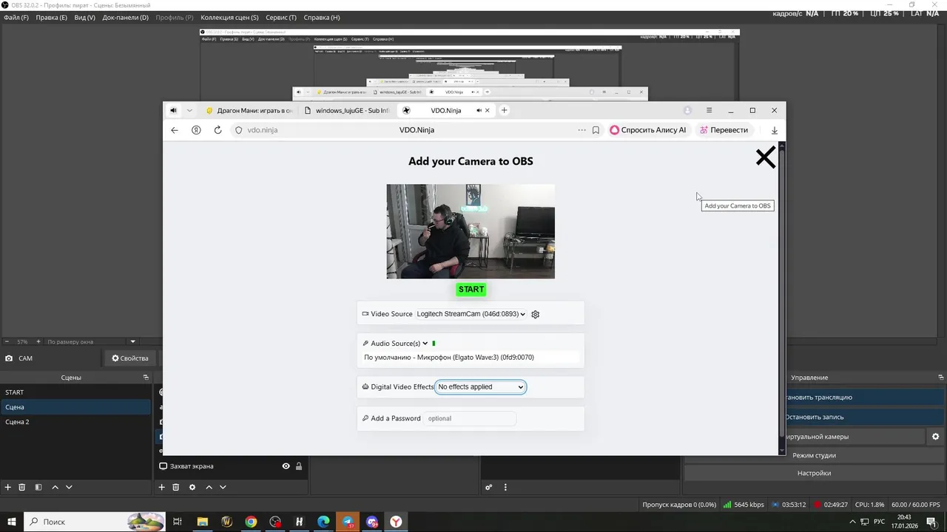
Task: Open the Справка menu
Action: 322,17
